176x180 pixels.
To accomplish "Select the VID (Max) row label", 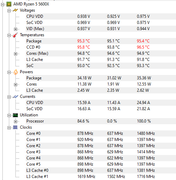I will tap(35, 29).
